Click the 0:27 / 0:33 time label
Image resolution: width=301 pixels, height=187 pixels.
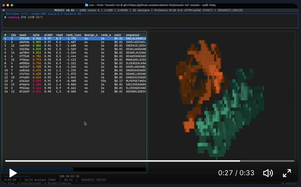(236, 173)
